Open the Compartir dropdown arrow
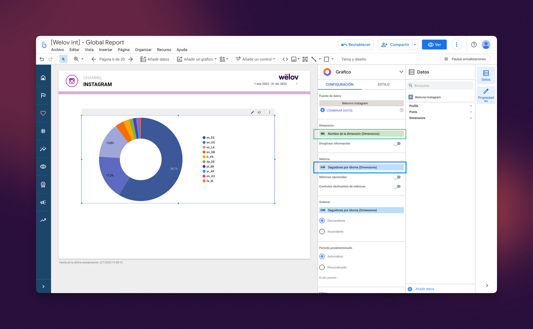 pyautogui.click(x=415, y=45)
